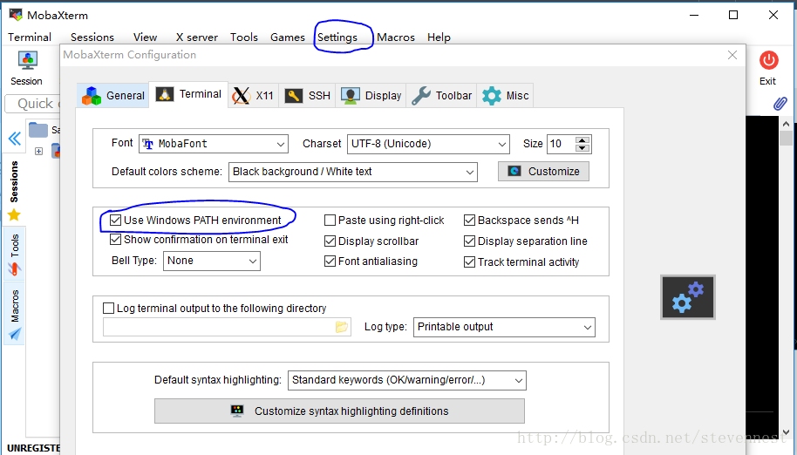
Task: Open the Default colors scheme dropdown
Action: [353, 172]
